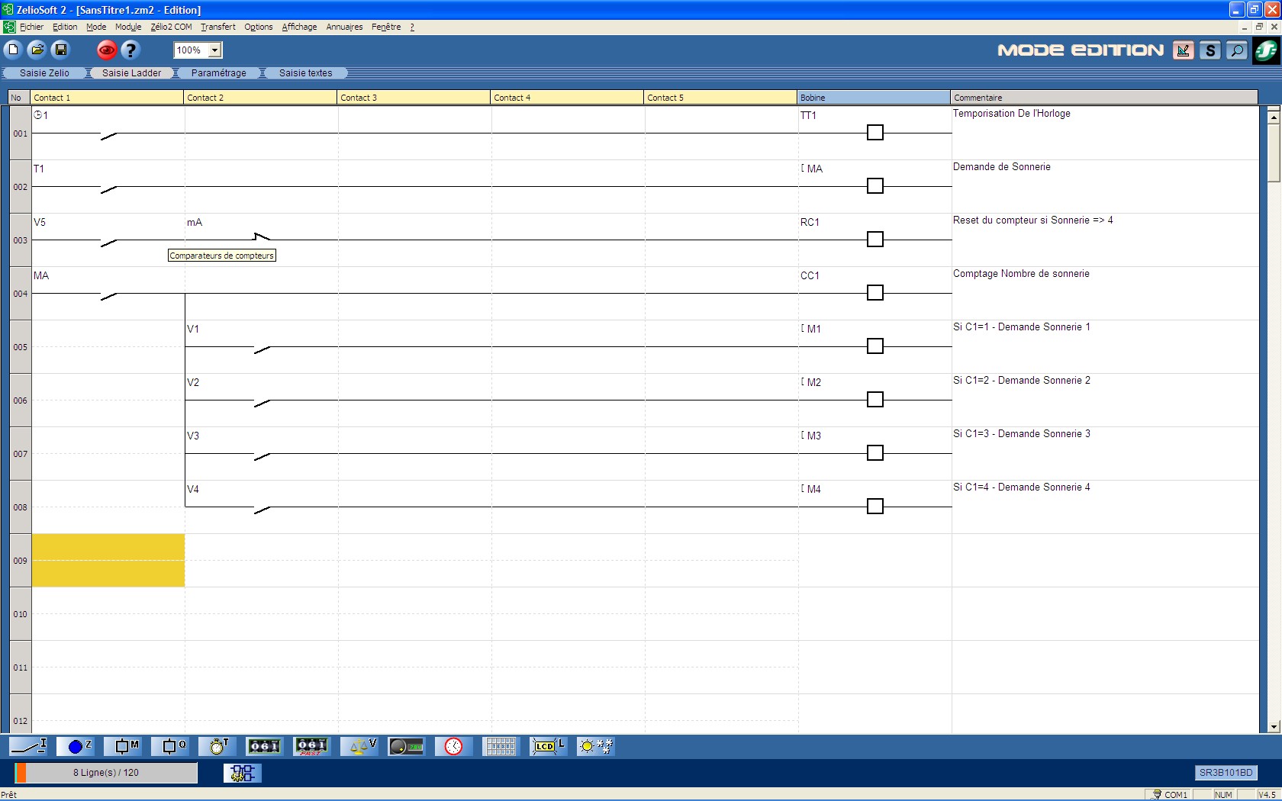The width and height of the screenshot is (1282, 801).
Task: Select the Z keys blue button icon
Action: pyautogui.click(x=77, y=746)
